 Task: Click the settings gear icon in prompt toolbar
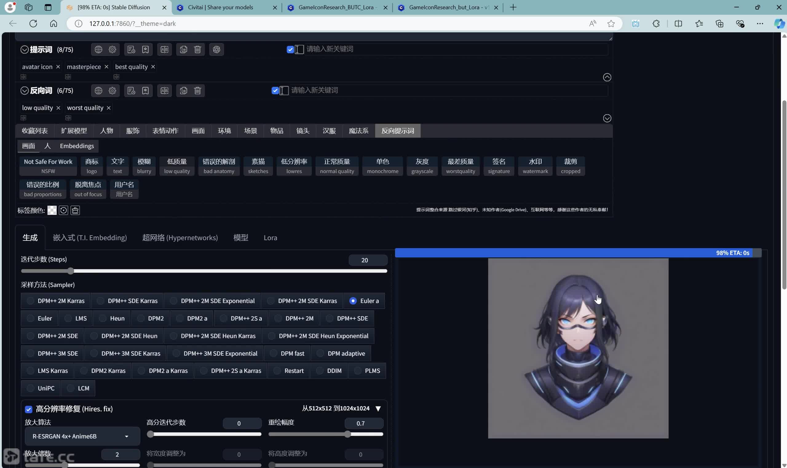pyautogui.click(x=113, y=49)
